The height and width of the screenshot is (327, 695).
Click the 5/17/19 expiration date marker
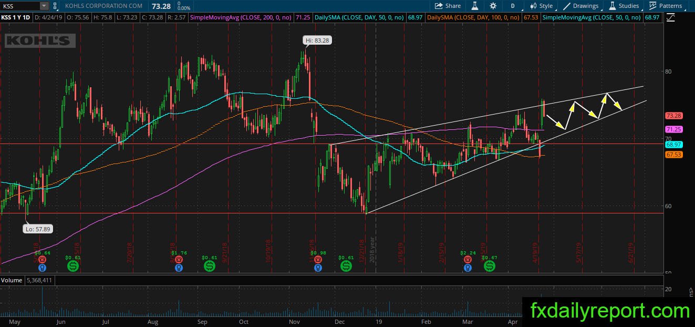[578, 253]
